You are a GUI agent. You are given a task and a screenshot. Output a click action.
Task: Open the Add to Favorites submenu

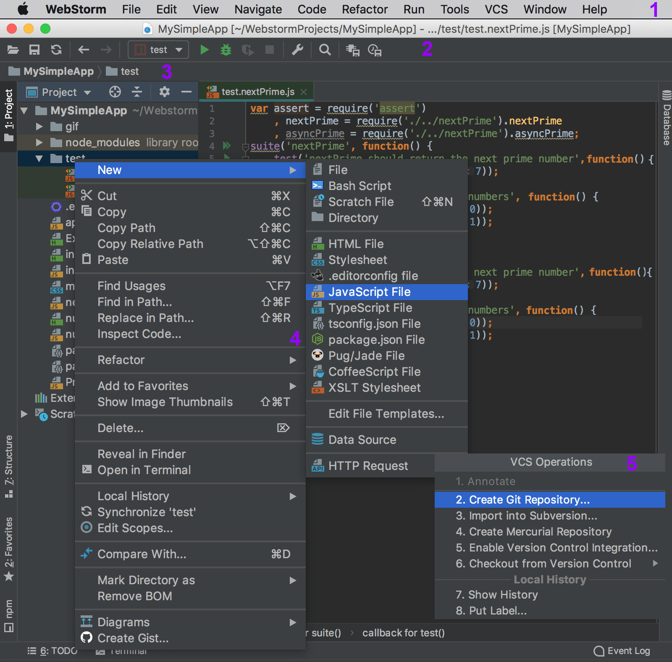[190, 386]
